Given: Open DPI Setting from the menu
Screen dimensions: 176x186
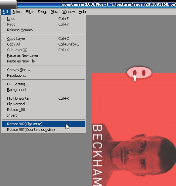Looking at the screenshot, I should tap(43, 84).
